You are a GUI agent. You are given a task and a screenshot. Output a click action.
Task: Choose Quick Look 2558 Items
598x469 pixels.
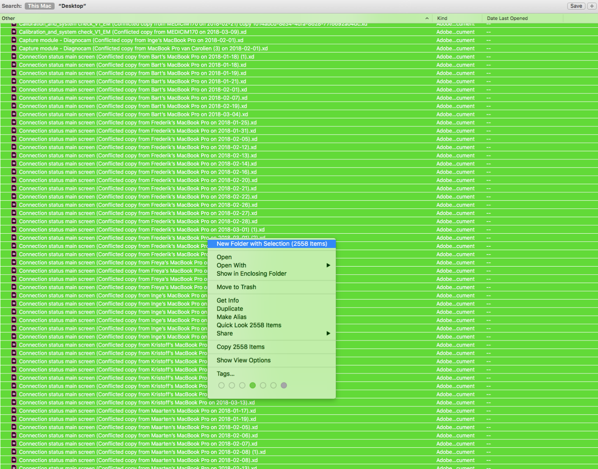point(272,325)
